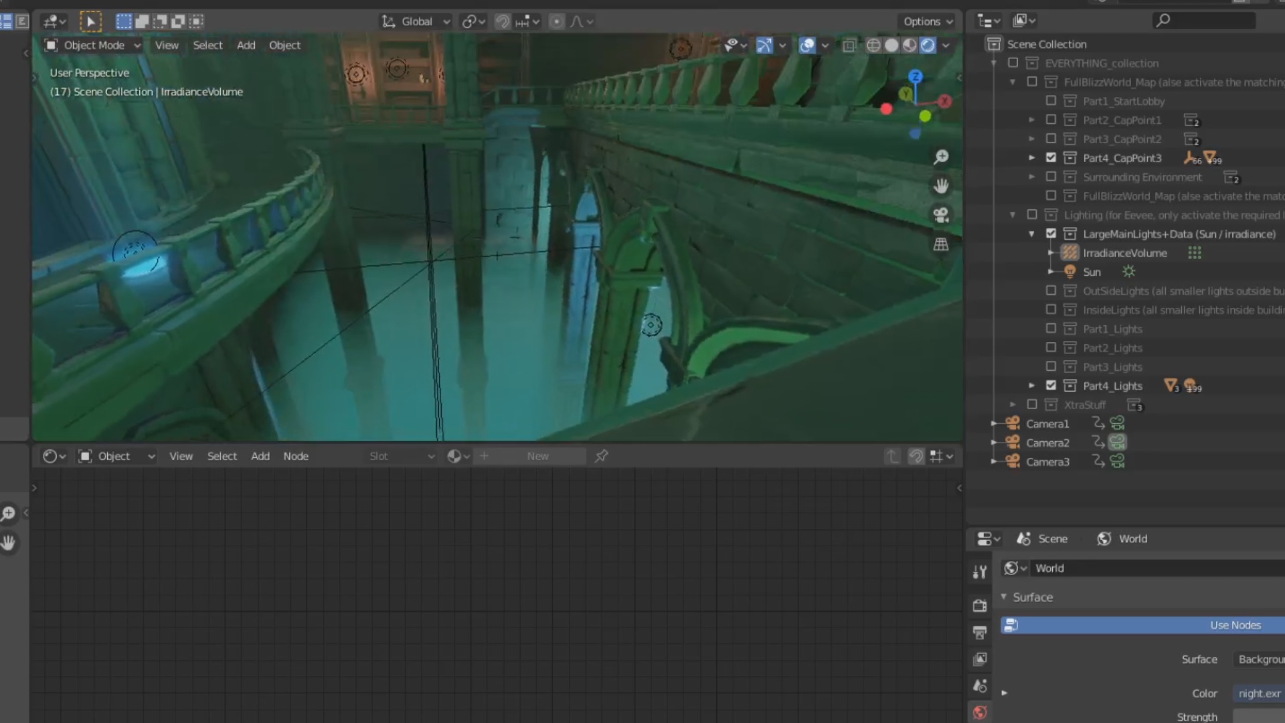
Task: Open the Output properties tab
Action: [x=980, y=632]
